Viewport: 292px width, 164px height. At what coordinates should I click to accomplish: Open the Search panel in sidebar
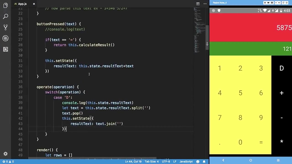(6, 16)
